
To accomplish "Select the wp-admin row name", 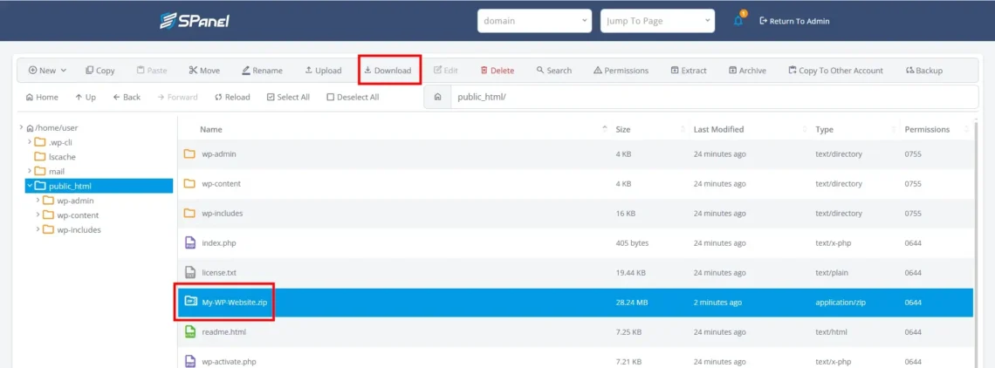I will pyautogui.click(x=219, y=154).
